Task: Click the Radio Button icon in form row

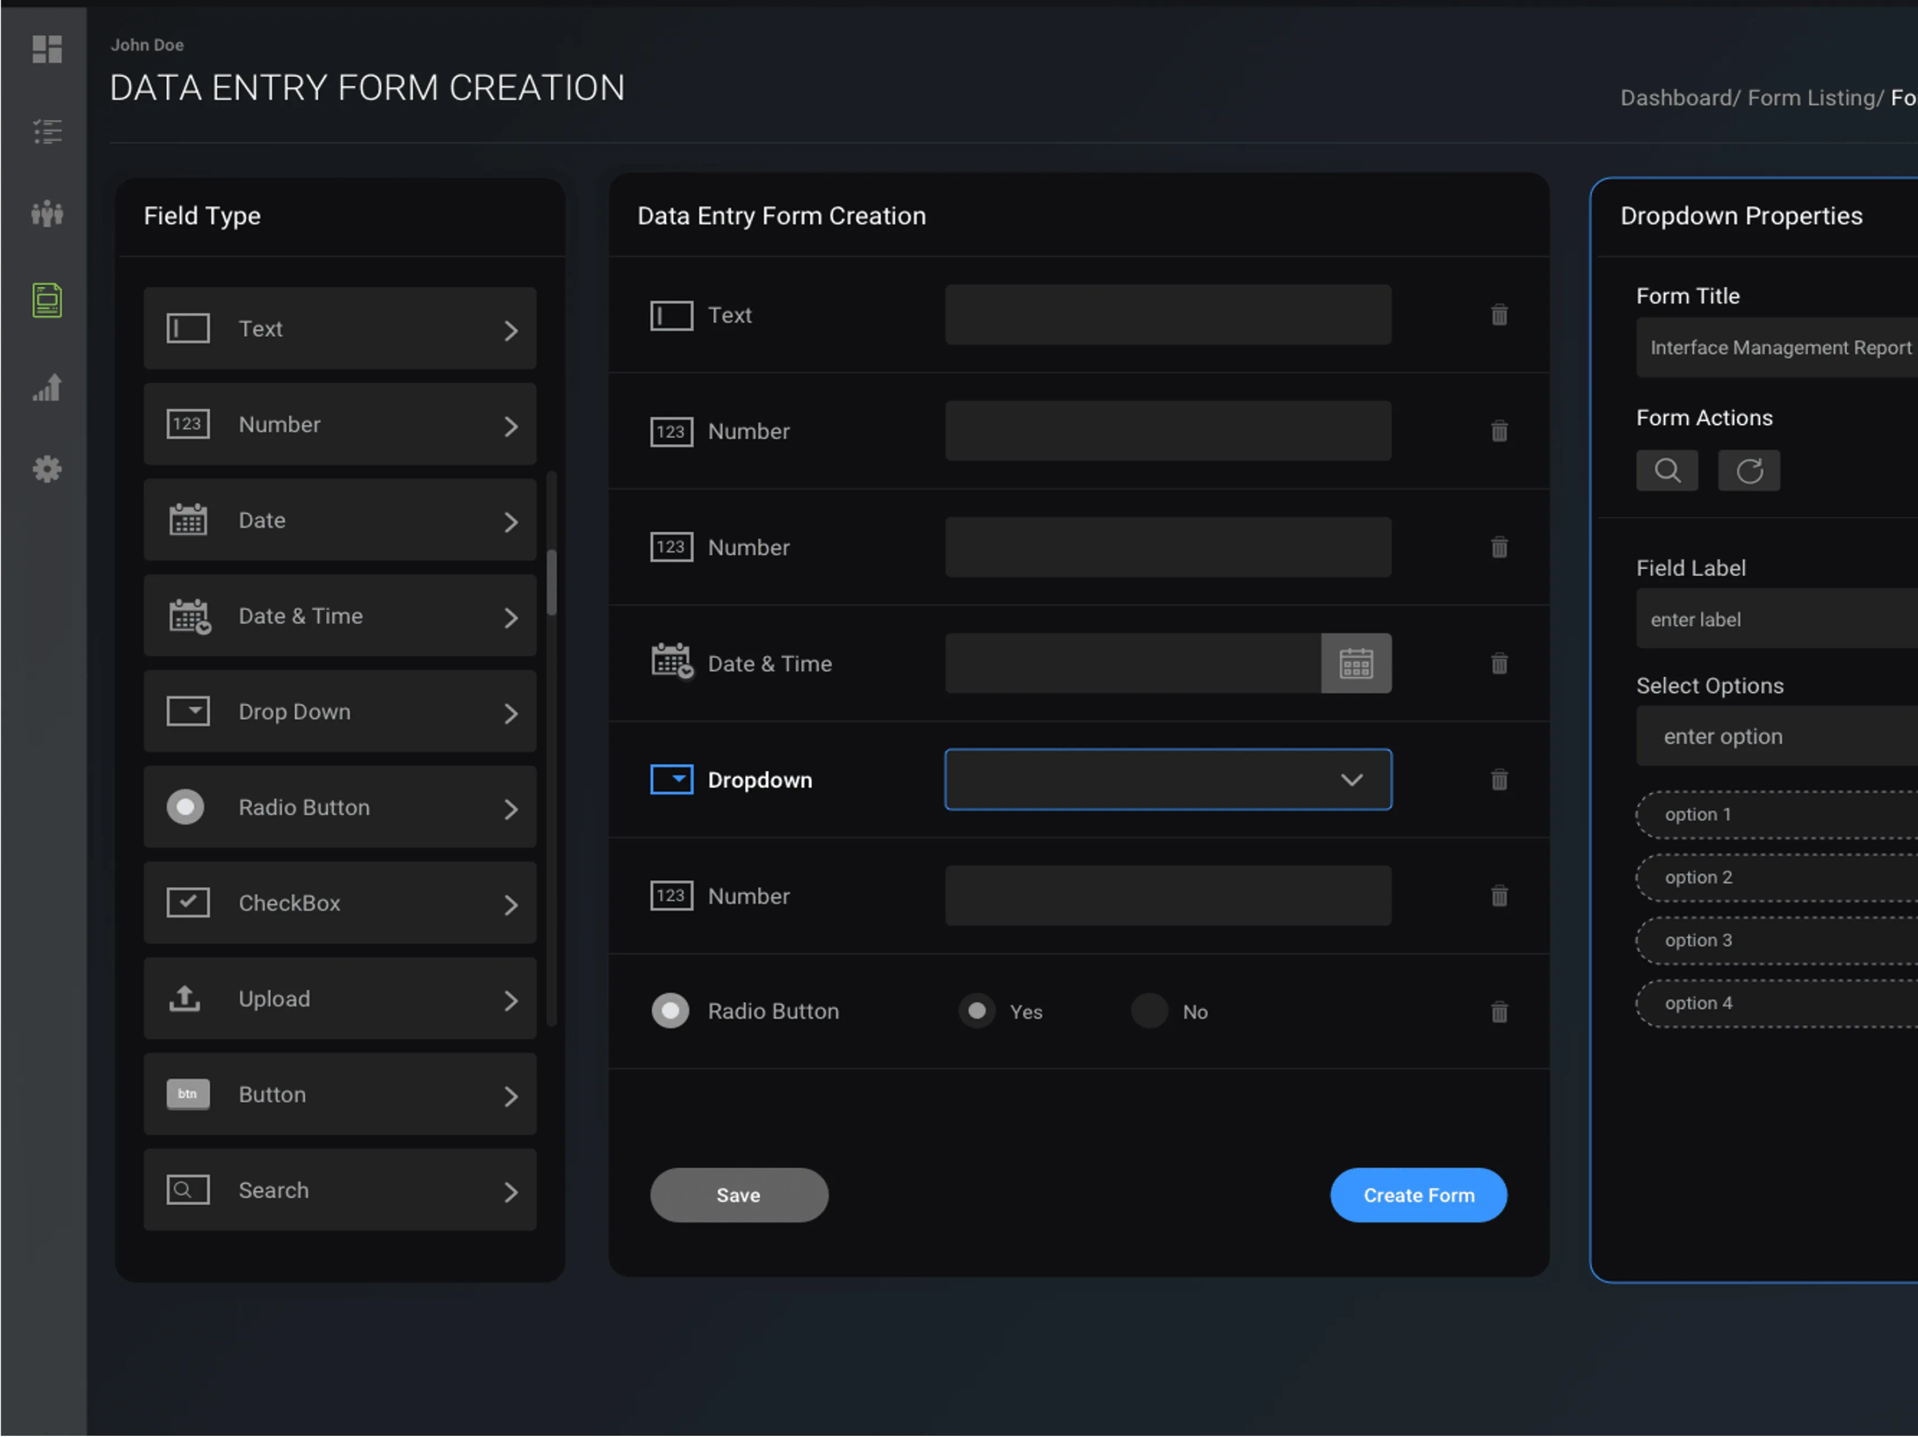Action: pyautogui.click(x=670, y=1011)
